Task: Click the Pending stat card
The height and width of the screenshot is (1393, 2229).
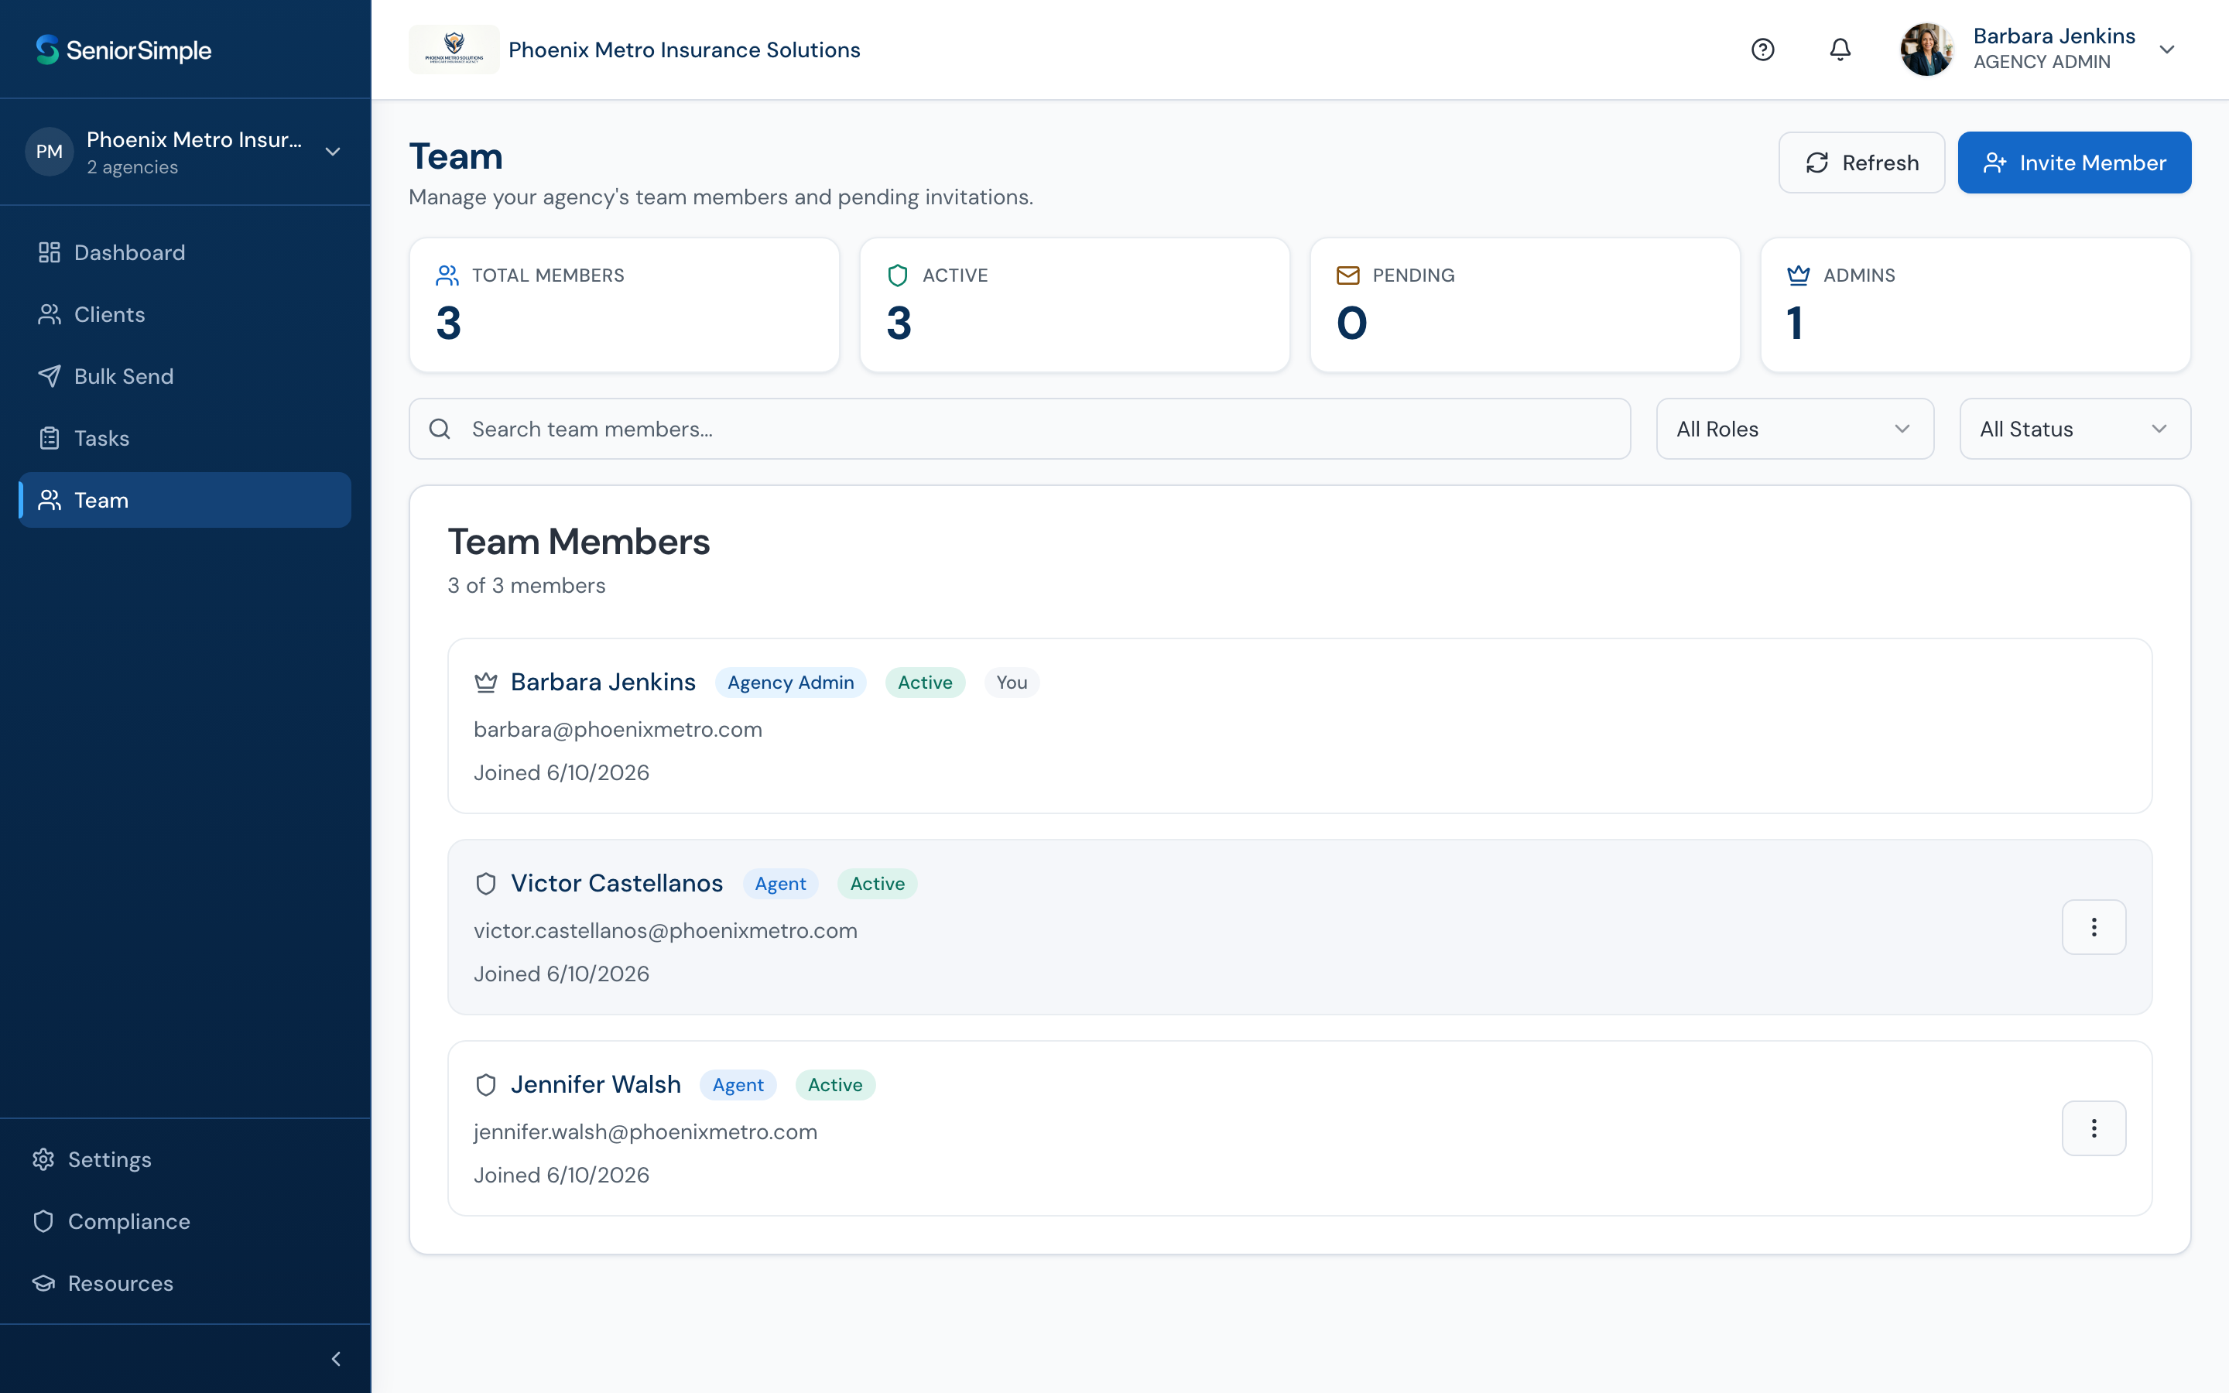Action: 1525,305
